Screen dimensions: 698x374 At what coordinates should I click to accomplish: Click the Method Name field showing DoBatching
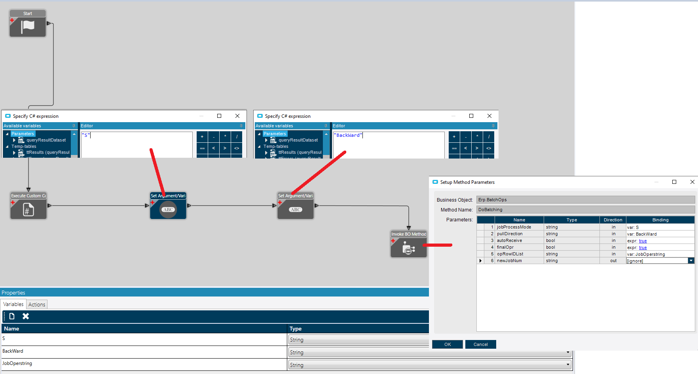[x=586, y=210]
